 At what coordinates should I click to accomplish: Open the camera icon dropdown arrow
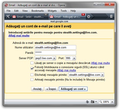(x=96, y=101)
